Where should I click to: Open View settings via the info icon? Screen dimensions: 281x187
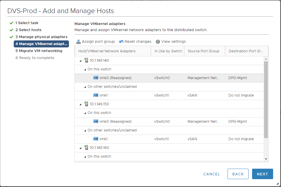coord(158,41)
